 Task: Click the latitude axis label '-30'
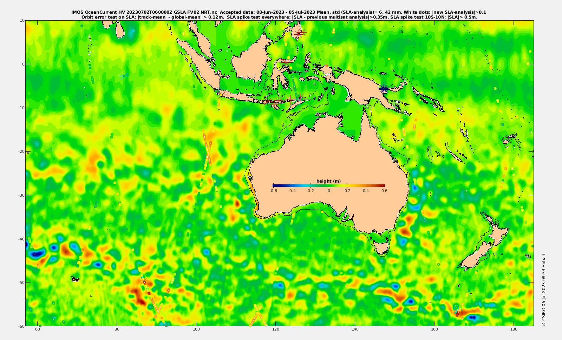pyautogui.click(x=21, y=195)
